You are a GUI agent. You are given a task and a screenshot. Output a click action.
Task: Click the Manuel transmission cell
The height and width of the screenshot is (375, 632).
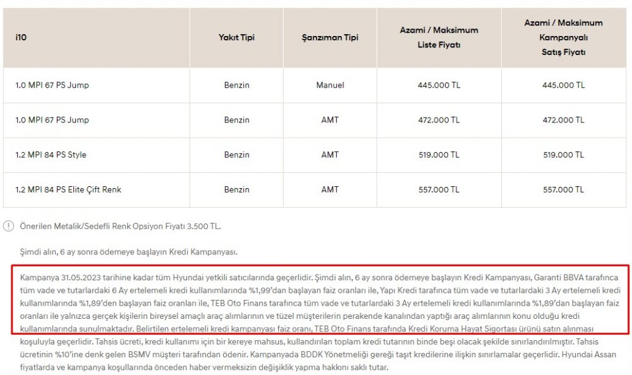click(x=330, y=85)
